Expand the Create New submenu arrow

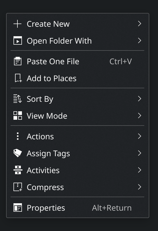(140, 24)
